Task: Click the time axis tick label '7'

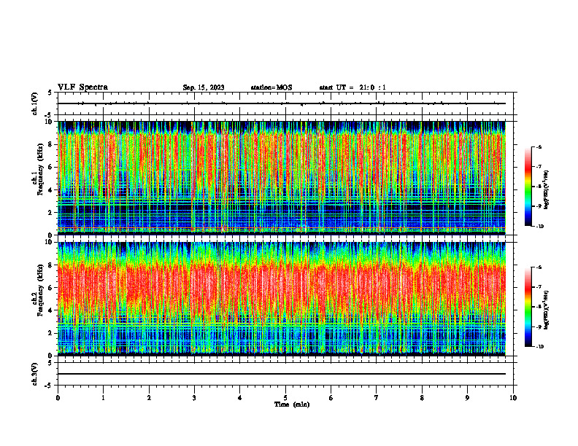Action: coord(377,398)
